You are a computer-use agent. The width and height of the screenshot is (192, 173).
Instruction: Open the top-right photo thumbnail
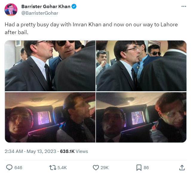pyautogui.click(x=141, y=66)
